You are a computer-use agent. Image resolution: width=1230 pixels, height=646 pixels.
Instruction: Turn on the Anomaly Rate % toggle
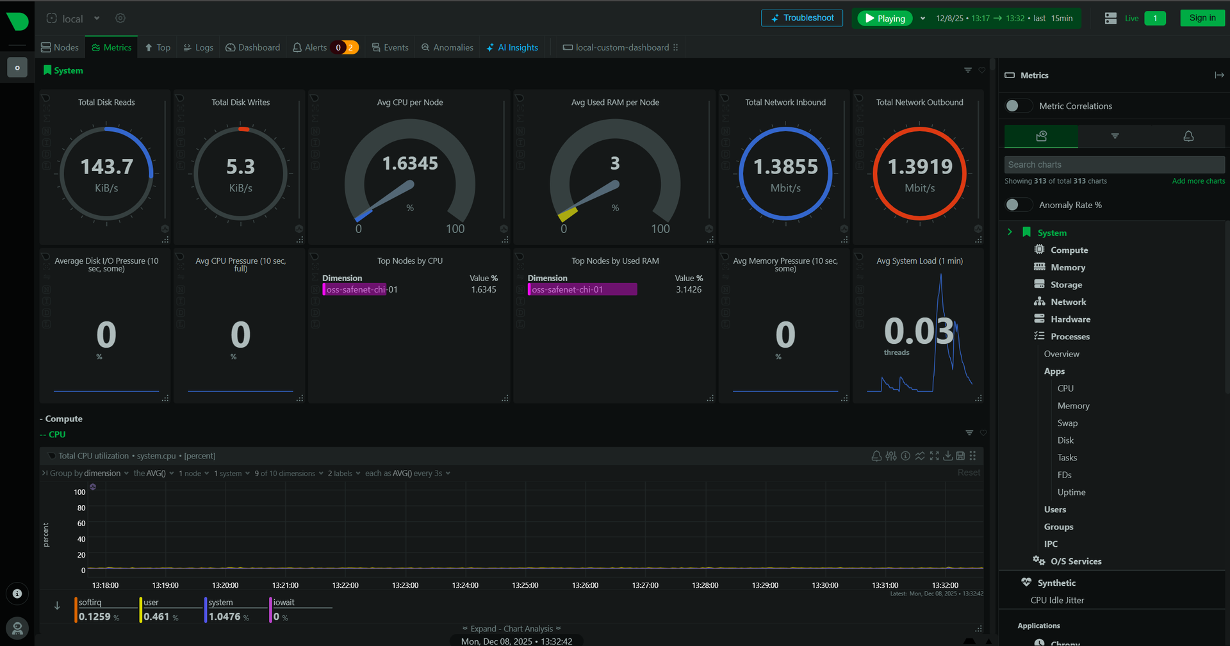coord(1018,204)
